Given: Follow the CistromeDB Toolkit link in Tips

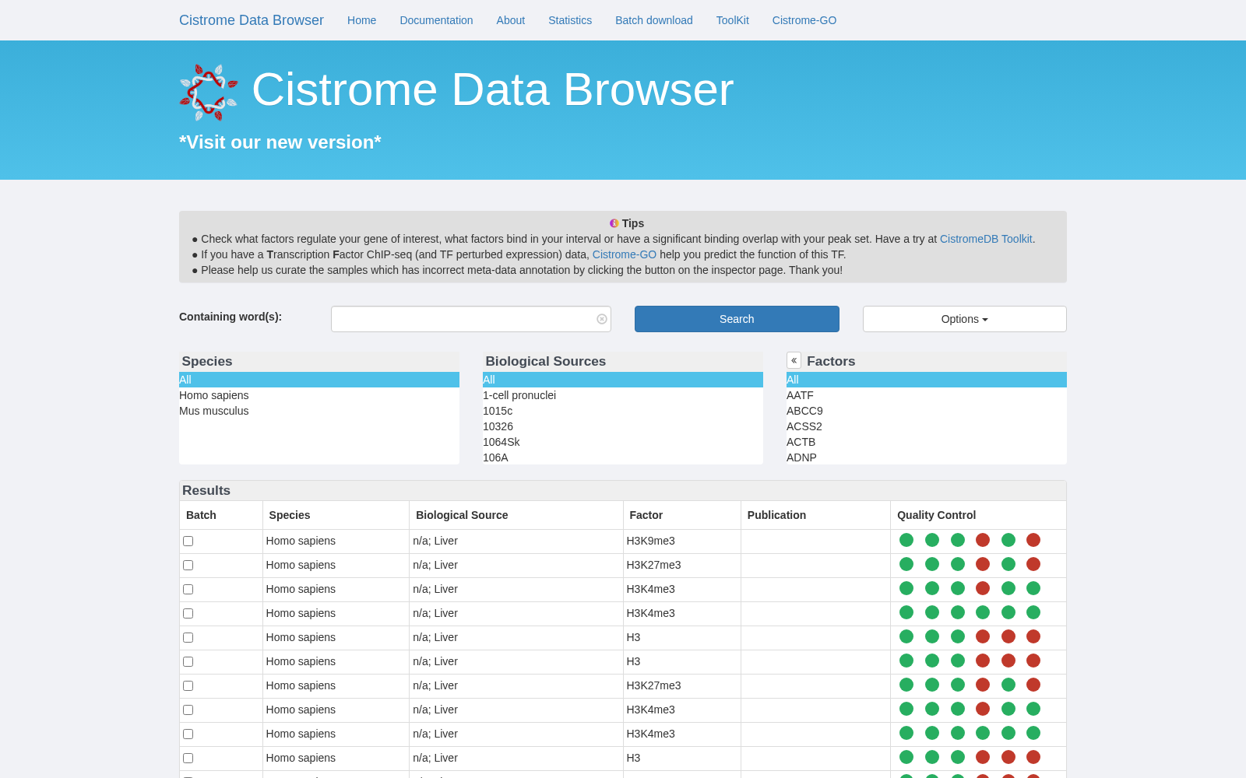Looking at the screenshot, I should tap(986, 239).
